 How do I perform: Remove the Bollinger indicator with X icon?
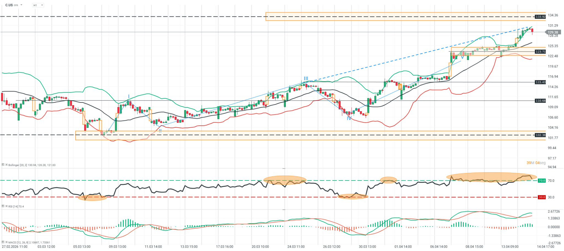click(6, 165)
